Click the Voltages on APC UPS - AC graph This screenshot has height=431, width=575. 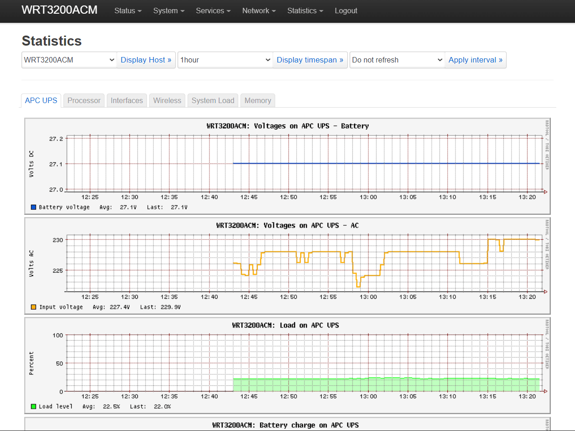(287, 266)
